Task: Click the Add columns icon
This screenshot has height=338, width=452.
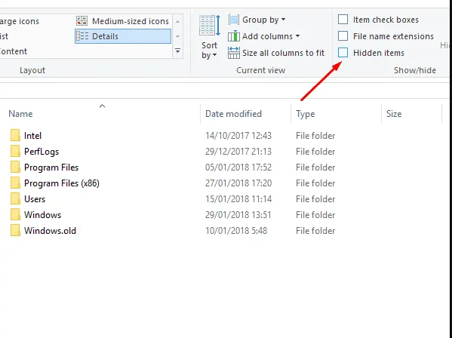Action: [234, 36]
